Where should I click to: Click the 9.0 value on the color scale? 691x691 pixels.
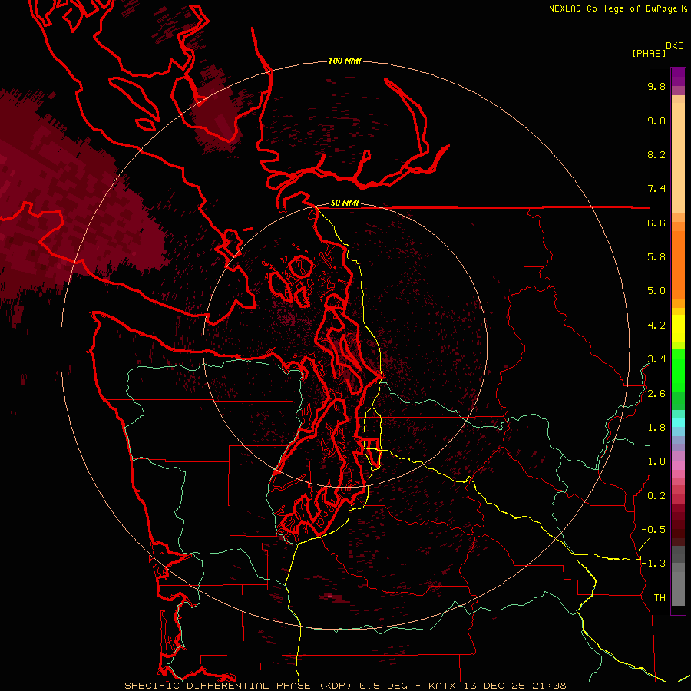656,121
